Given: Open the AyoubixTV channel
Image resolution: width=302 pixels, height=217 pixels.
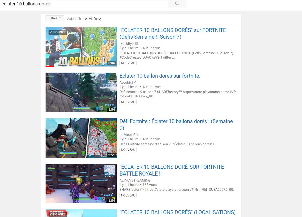Looking at the screenshot, I should [128, 82].
